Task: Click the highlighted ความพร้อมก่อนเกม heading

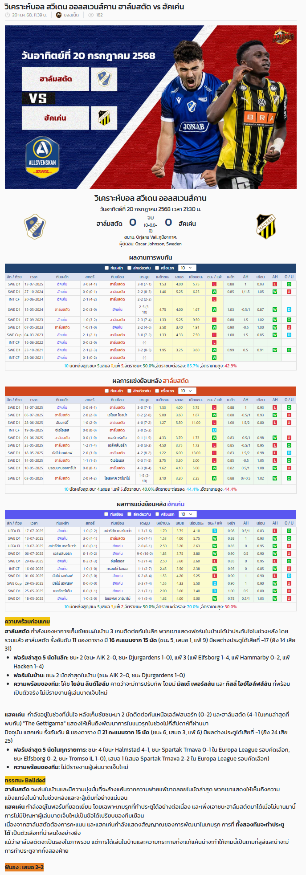Action: (27, 621)
